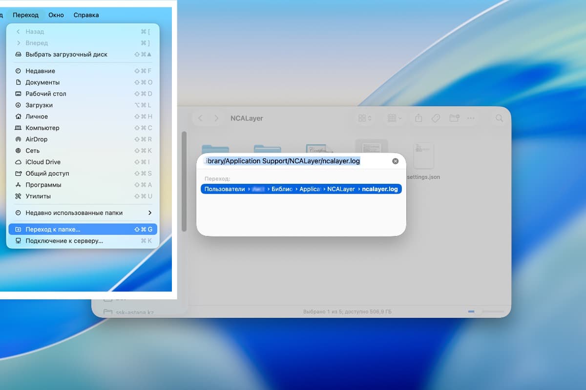Open the icon view switcher in Finder
The height and width of the screenshot is (390, 586).
pos(365,118)
